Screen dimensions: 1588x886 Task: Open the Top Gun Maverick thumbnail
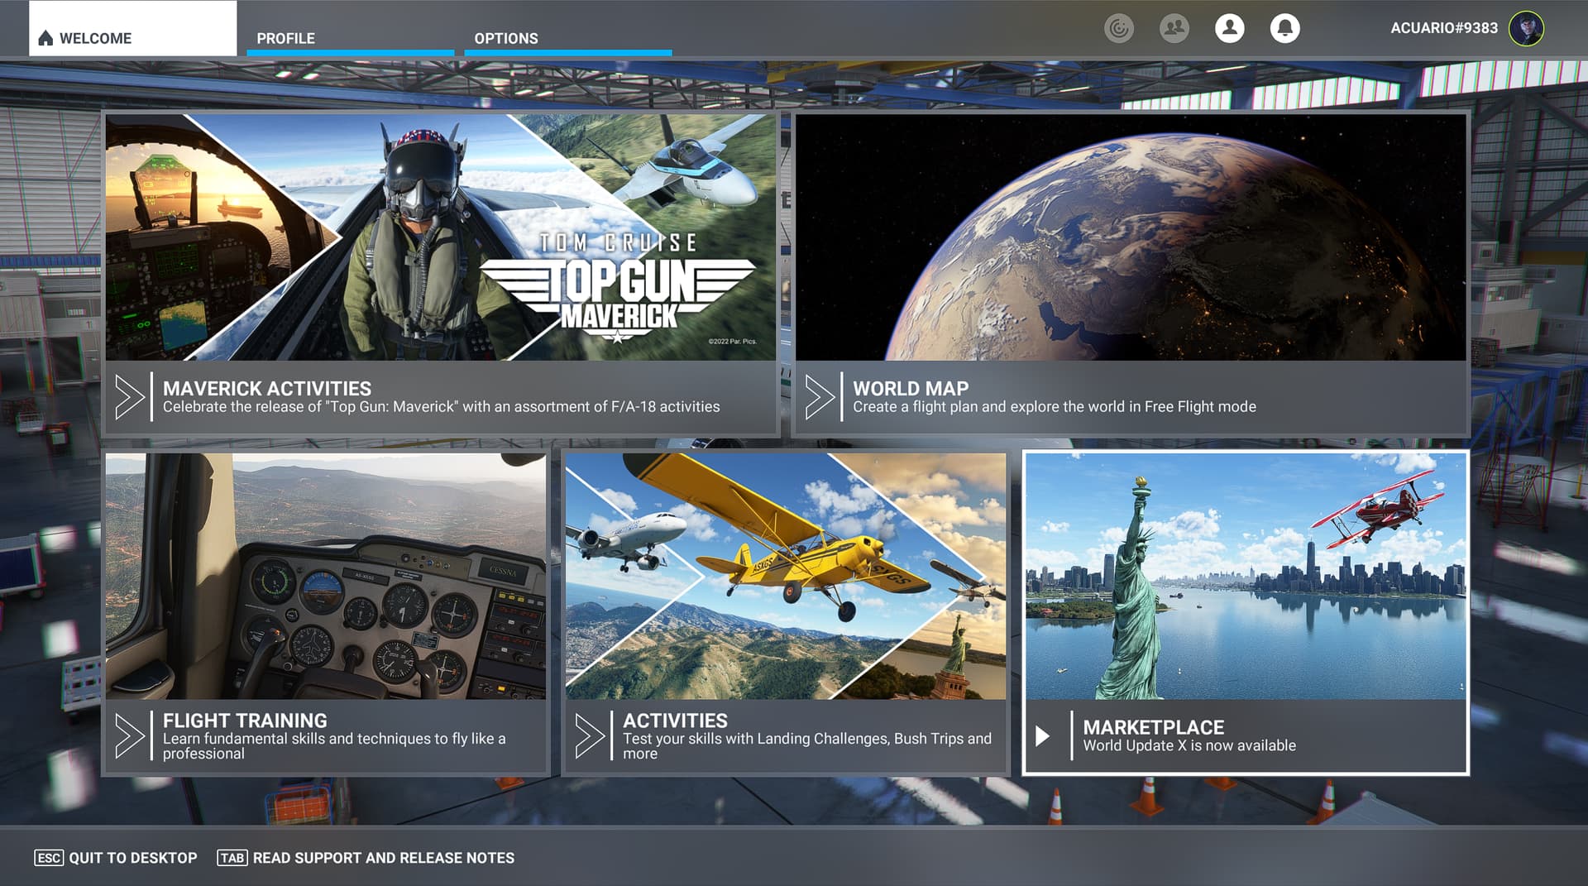pyautogui.click(x=441, y=237)
